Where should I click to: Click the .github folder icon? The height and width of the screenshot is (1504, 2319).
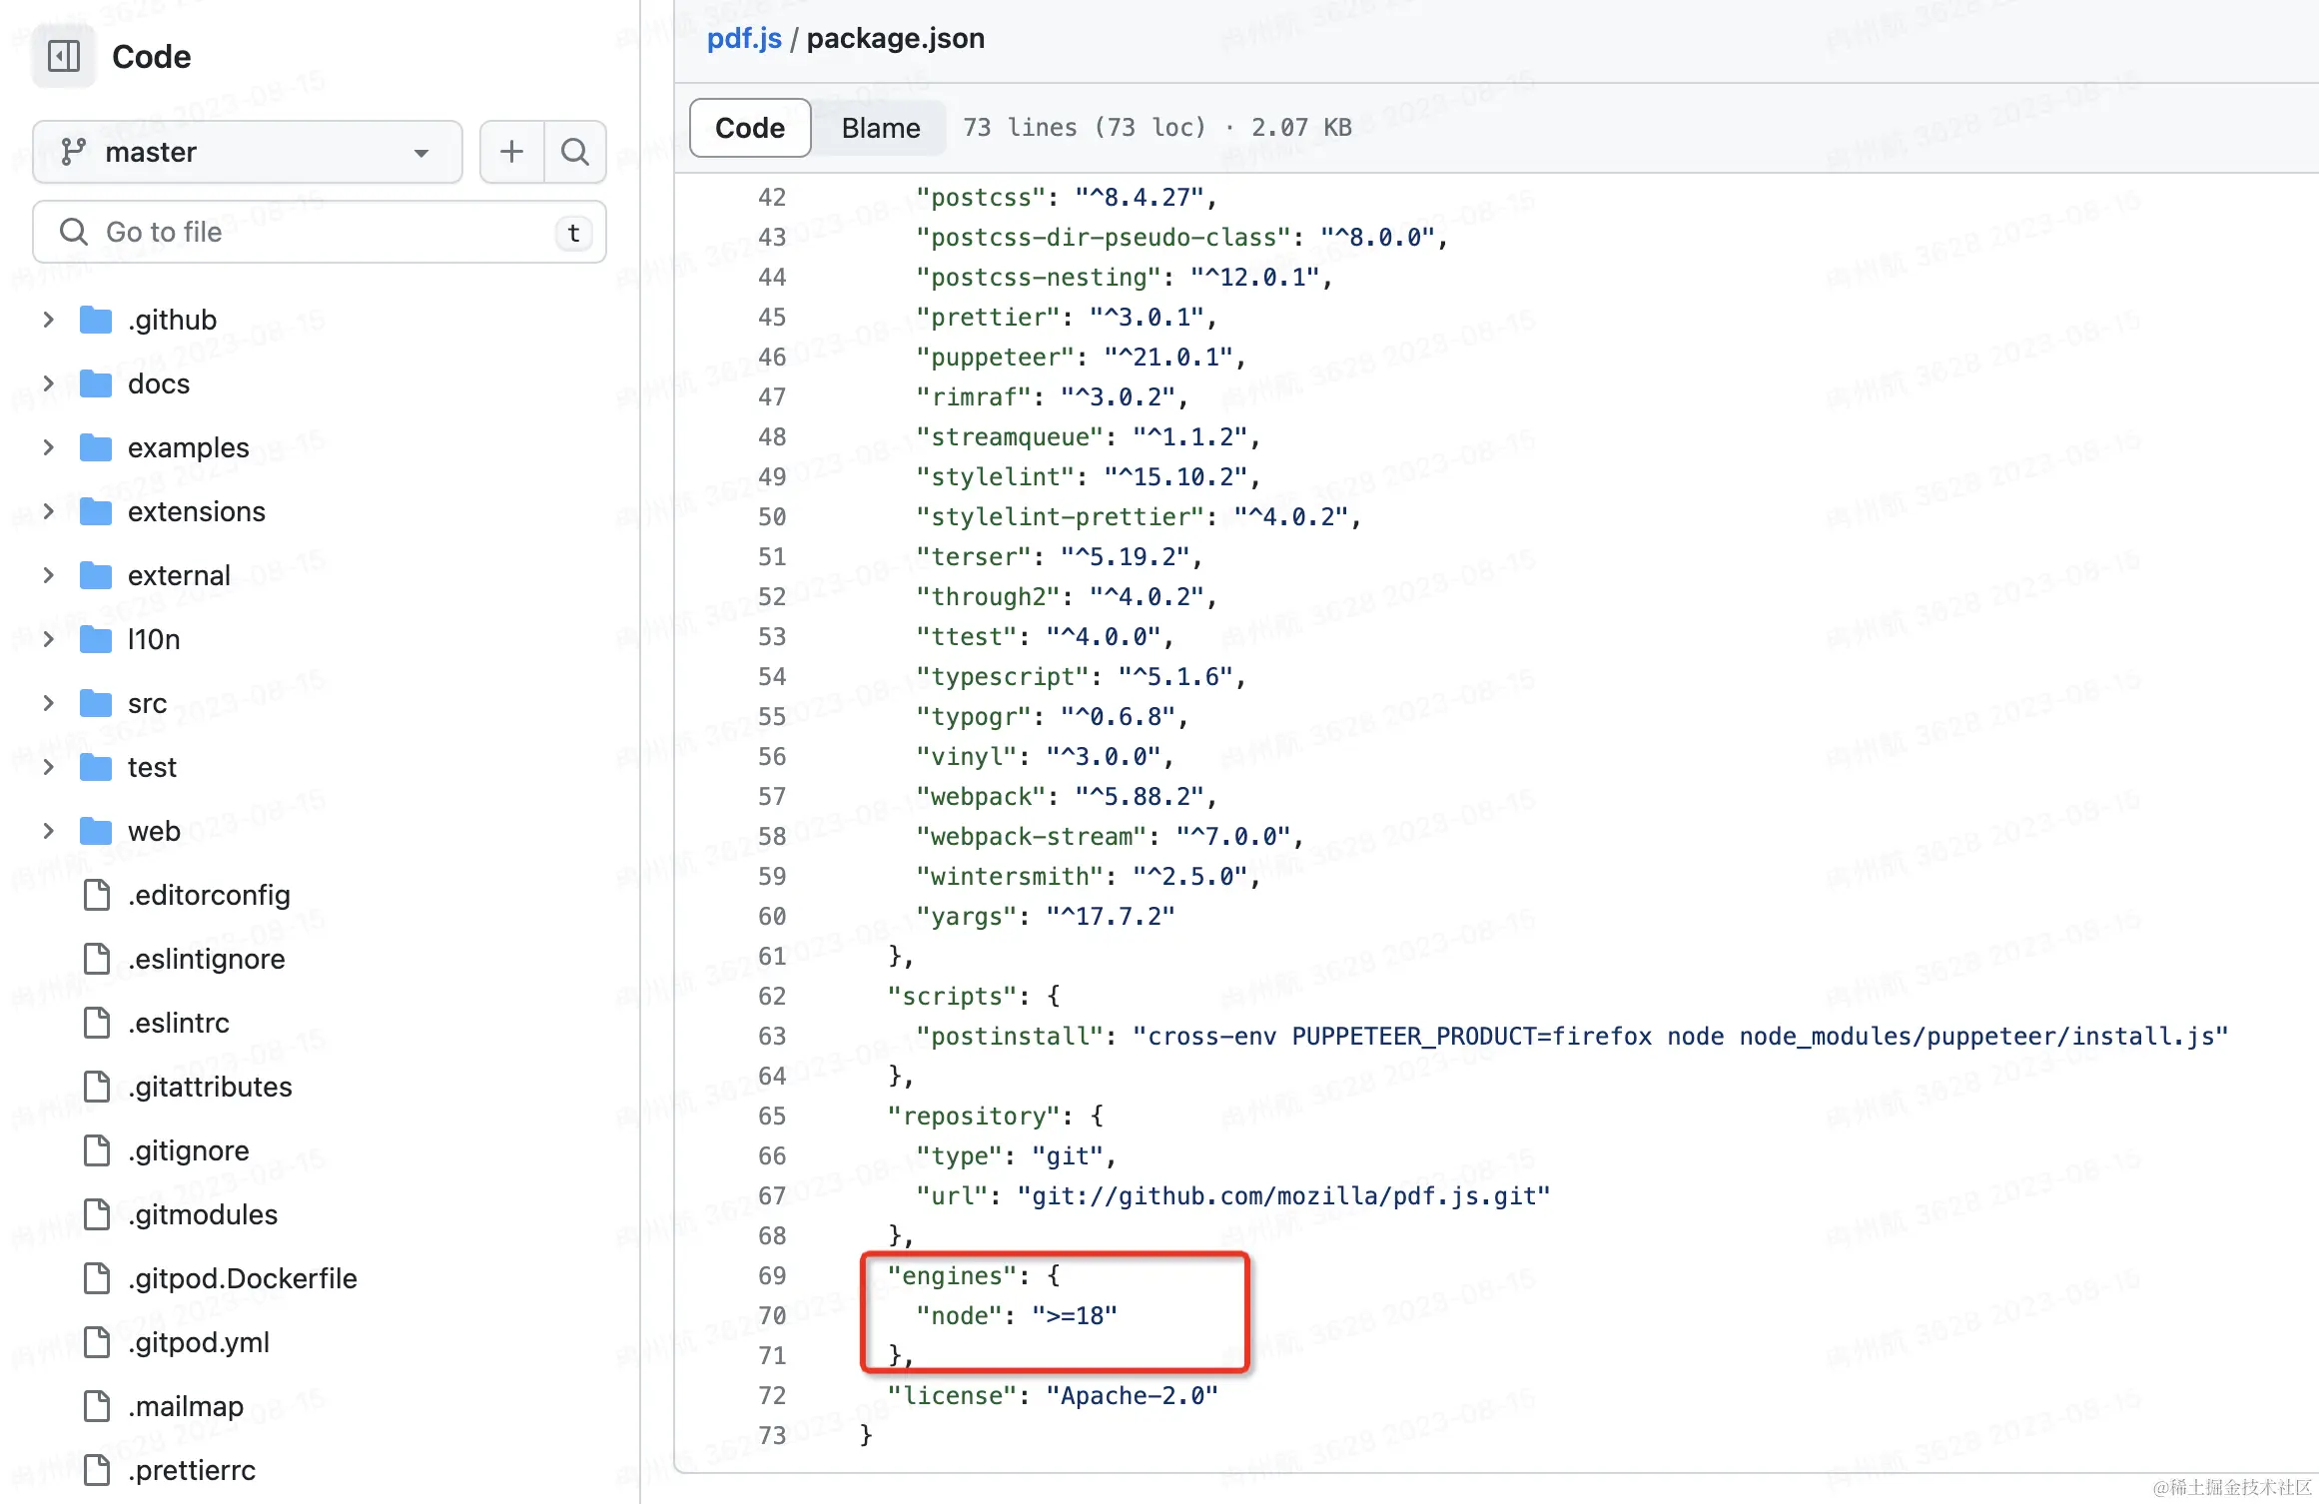coord(96,320)
